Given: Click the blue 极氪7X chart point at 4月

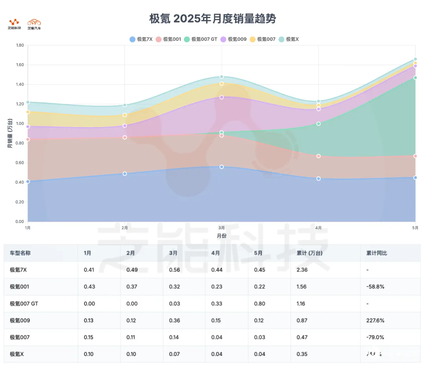Looking at the screenshot, I should click(318, 179).
